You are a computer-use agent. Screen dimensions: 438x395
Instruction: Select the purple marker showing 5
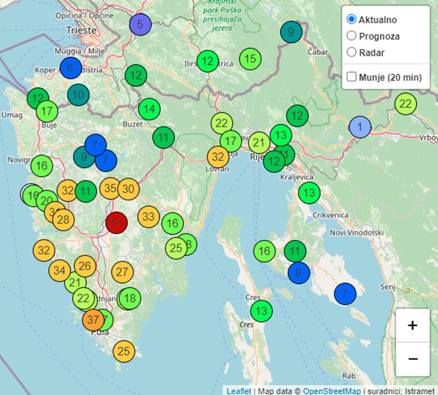tap(140, 24)
